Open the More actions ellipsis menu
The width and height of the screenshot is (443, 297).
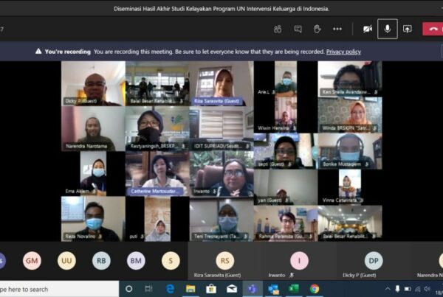pyautogui.click(x=337, y=29)
